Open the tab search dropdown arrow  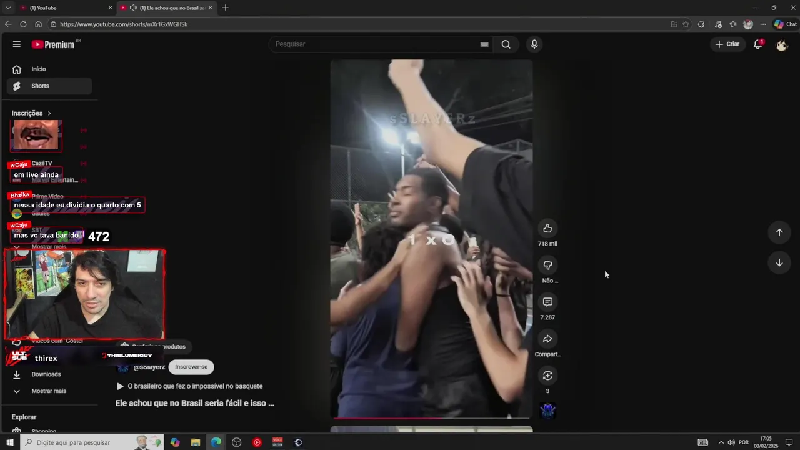point(7,7)
